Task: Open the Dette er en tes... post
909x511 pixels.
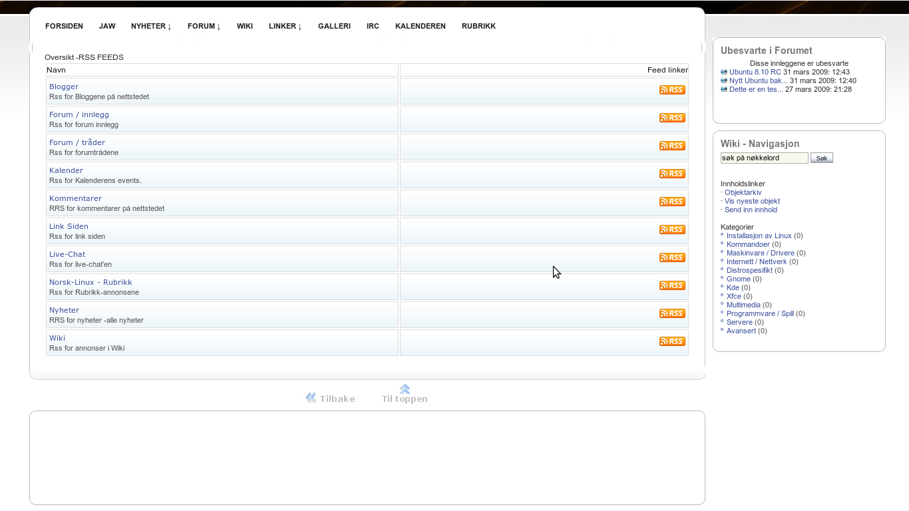Action: tap(756, 89)
